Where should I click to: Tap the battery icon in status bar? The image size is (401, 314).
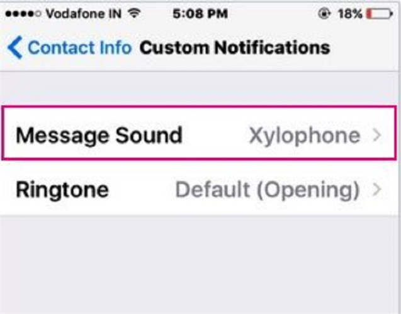380,14
